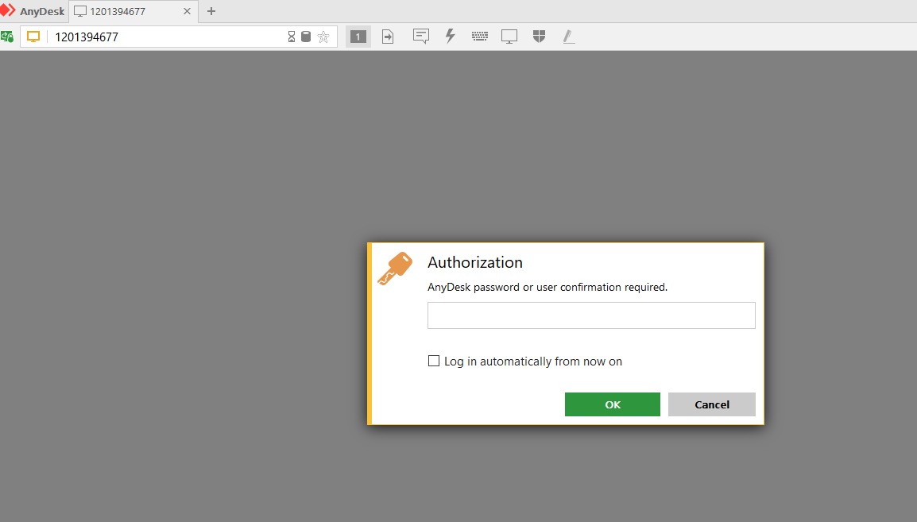Select monitor 1 button in toolbar
The height and width of the screenshot is (522, 917).
[x=358, y=37]
